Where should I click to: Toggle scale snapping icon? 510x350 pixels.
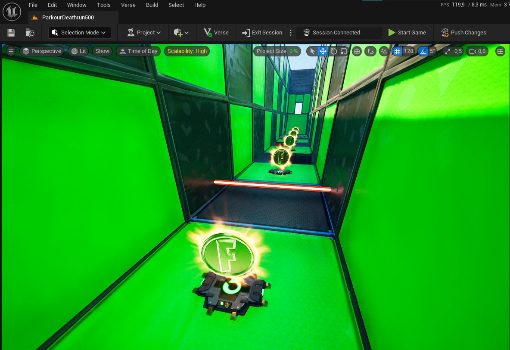pyautogui.click(x=448, y=51)
